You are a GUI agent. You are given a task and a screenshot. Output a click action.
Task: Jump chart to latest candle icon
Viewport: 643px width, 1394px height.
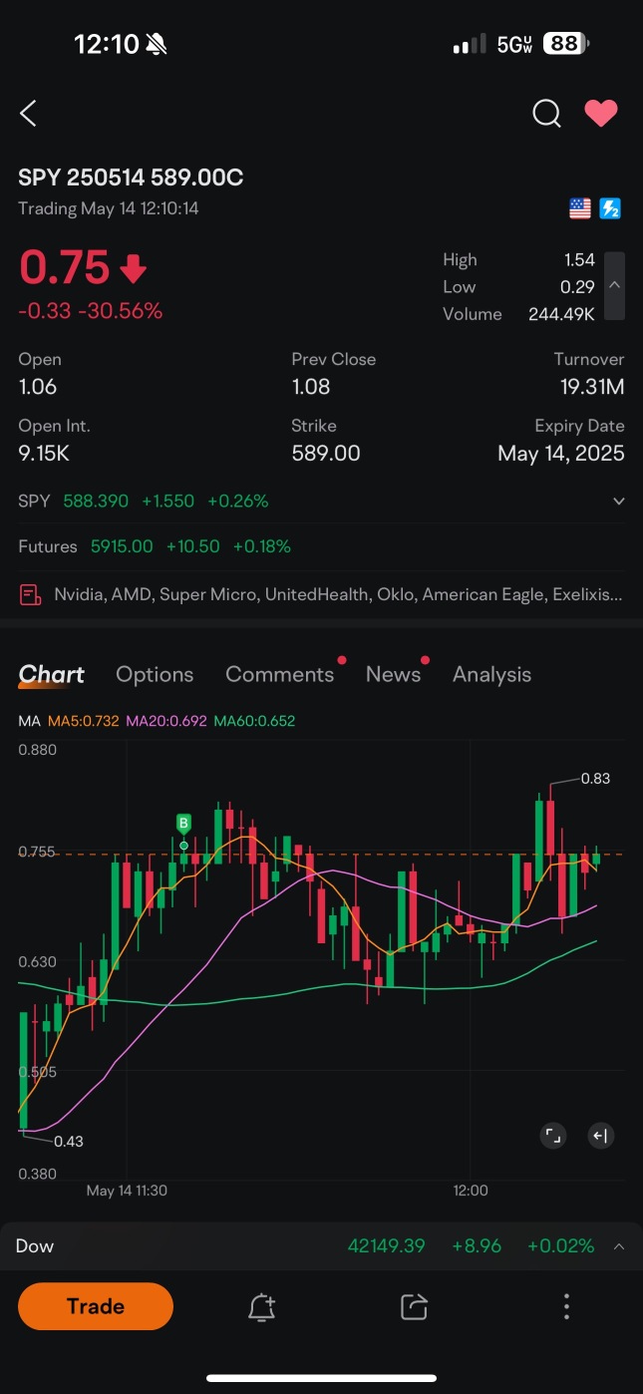(600, 1135)
